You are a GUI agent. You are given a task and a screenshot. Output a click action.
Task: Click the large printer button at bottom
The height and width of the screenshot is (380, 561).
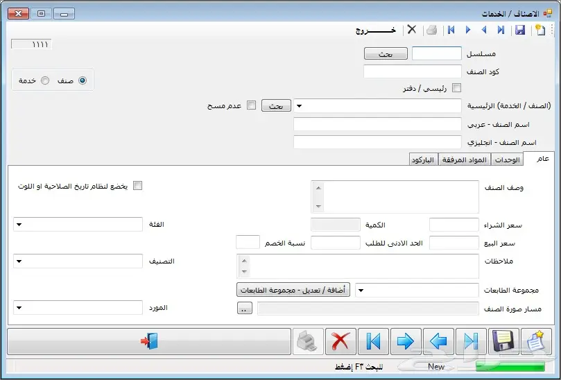tap(308, 341)
